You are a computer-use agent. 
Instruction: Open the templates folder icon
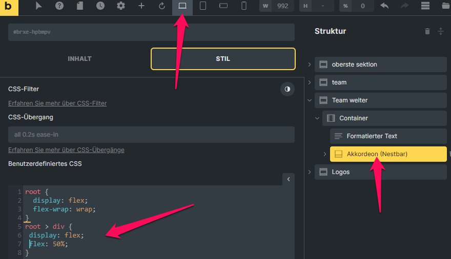(x=446, y=6)
